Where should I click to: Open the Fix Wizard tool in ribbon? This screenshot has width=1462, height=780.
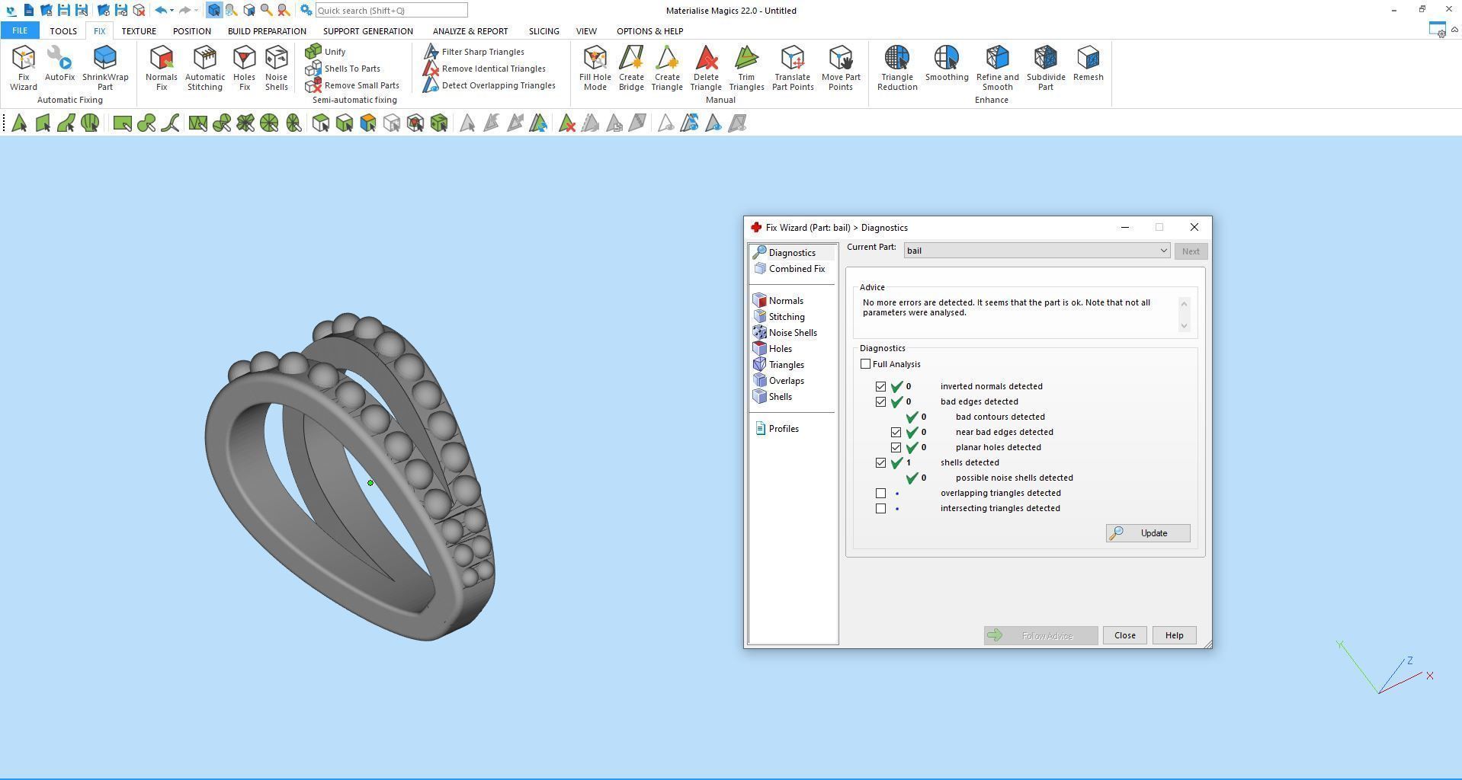tap(23, 68)
